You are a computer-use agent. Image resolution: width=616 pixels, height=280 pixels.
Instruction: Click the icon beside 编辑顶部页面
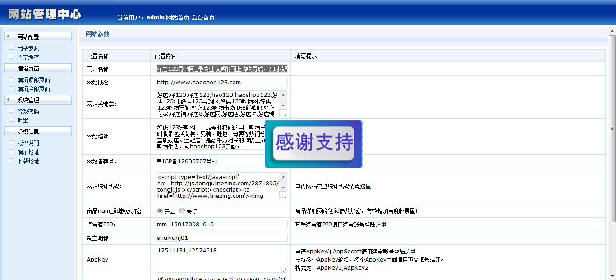pos(11,79)
